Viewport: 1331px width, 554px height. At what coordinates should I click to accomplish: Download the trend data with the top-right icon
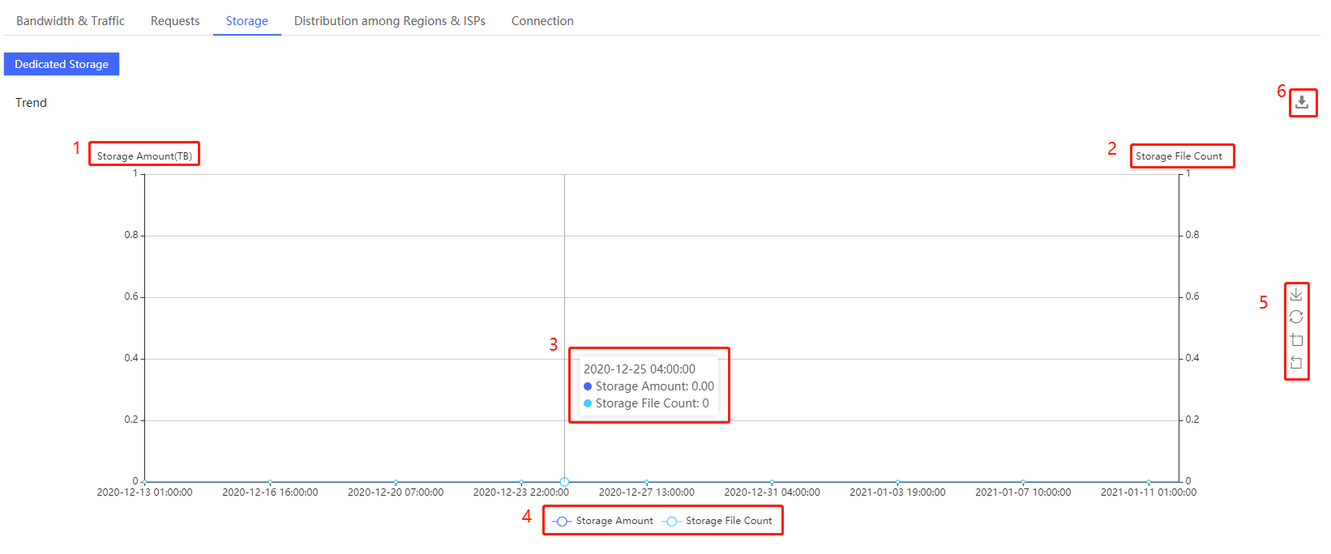[x=1302, y=102]
